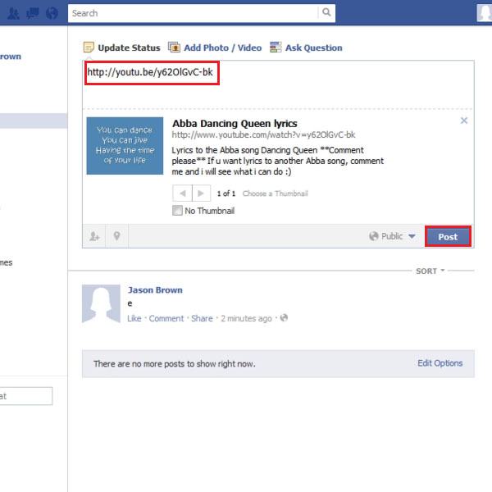Open the 2 minutes ago timestamp
The width and height of the screenshot is (492, 492).
pyautogui.click(x=246, y=318)
